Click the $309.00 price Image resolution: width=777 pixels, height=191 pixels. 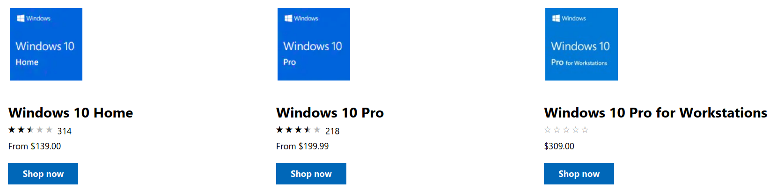(x=559, y=146)
